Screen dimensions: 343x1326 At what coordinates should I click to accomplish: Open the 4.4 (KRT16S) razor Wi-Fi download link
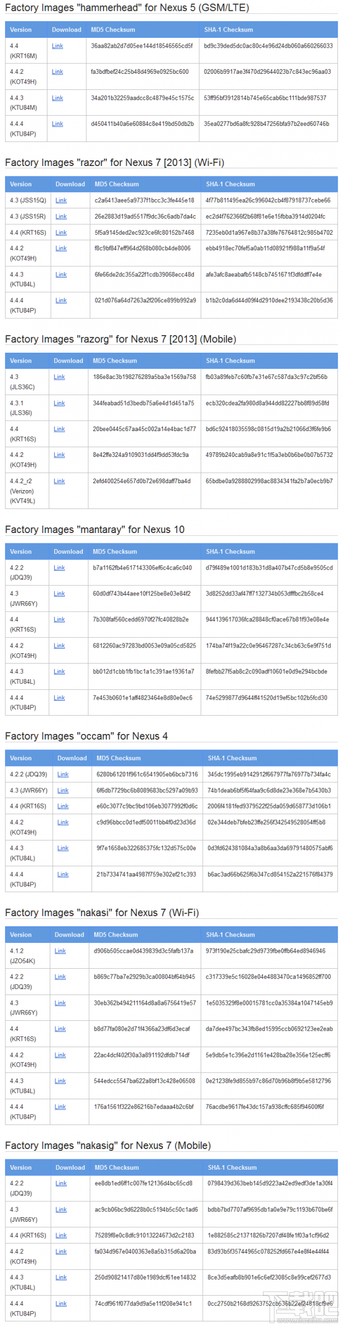point(61,232)
